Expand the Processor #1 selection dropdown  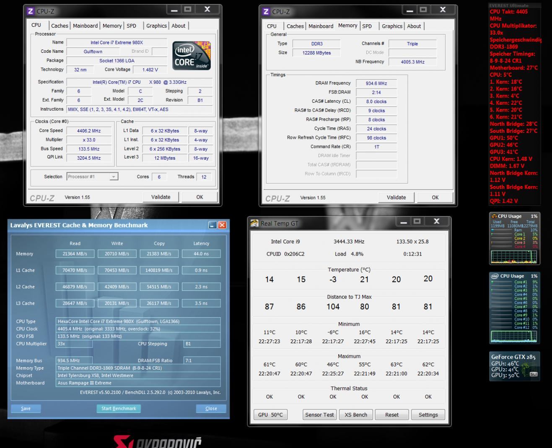click(113, 177)
